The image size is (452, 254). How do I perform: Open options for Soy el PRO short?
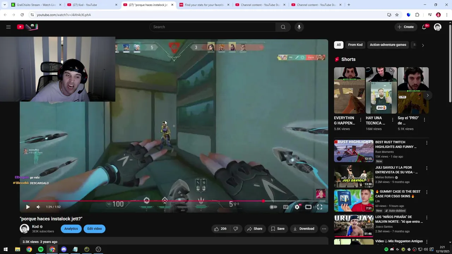click(x=424, y=120)
